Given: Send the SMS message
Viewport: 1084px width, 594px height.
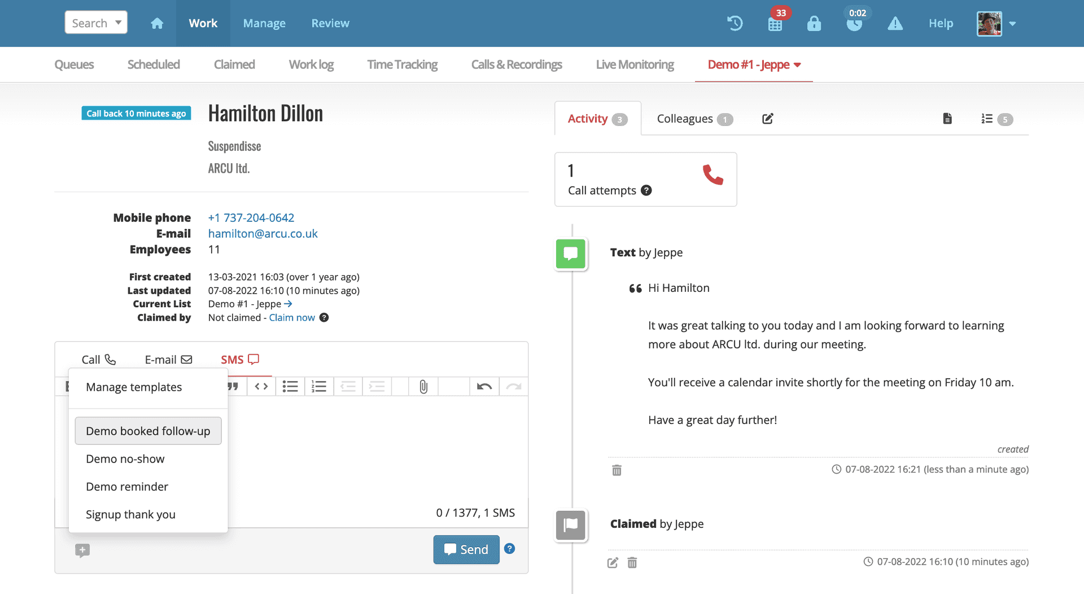Looking at the screenshot, I should pos(466,549).
